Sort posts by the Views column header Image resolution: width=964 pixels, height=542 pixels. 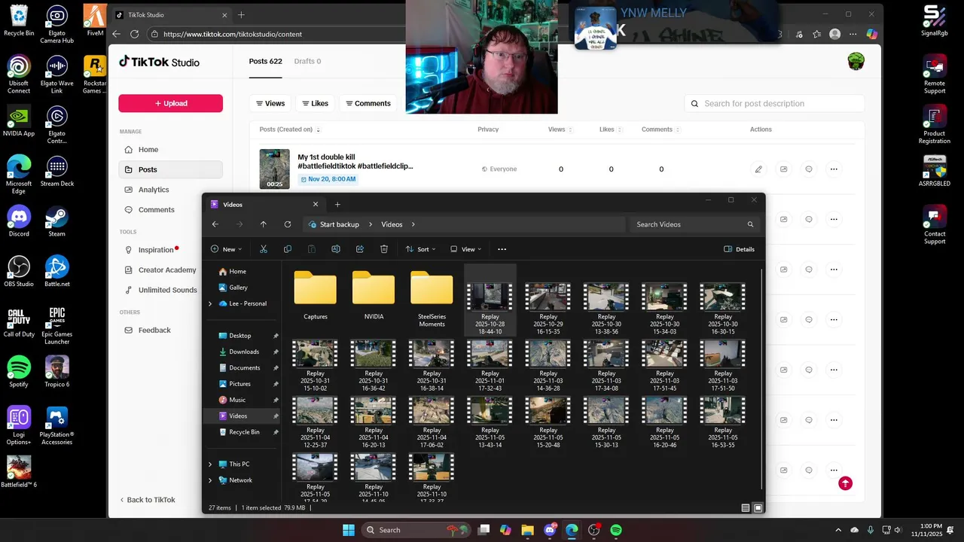coord(560,129)
